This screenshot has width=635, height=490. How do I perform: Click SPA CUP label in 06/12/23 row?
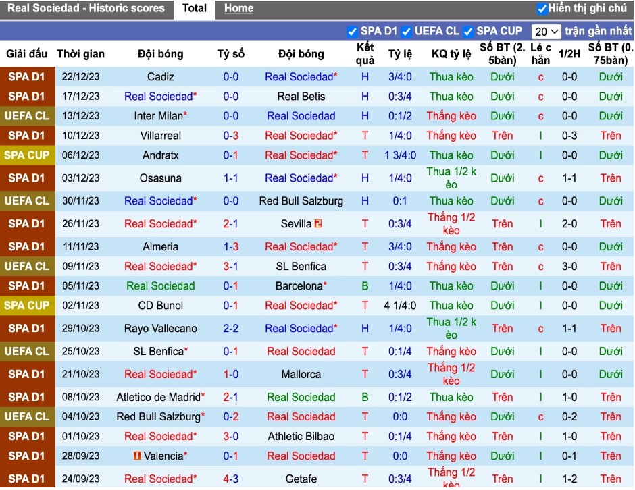(x=27, y=155)
